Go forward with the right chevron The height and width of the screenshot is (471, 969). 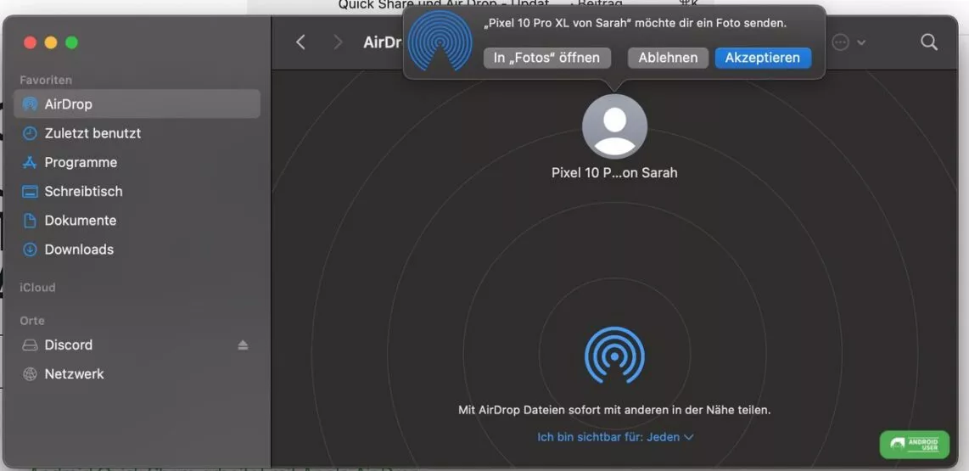point(338,42)
